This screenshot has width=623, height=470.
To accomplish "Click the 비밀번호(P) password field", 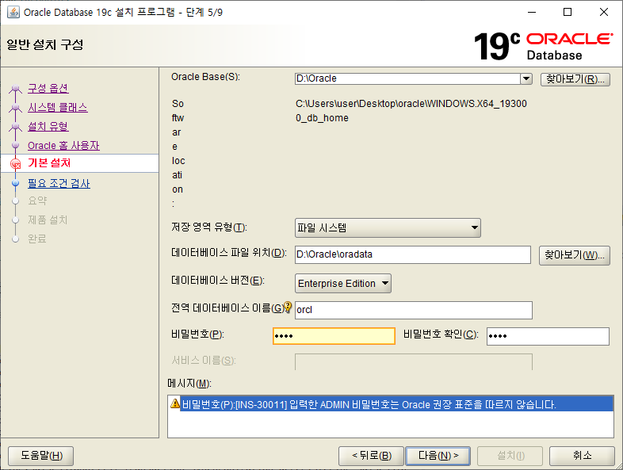I will 334,336.
